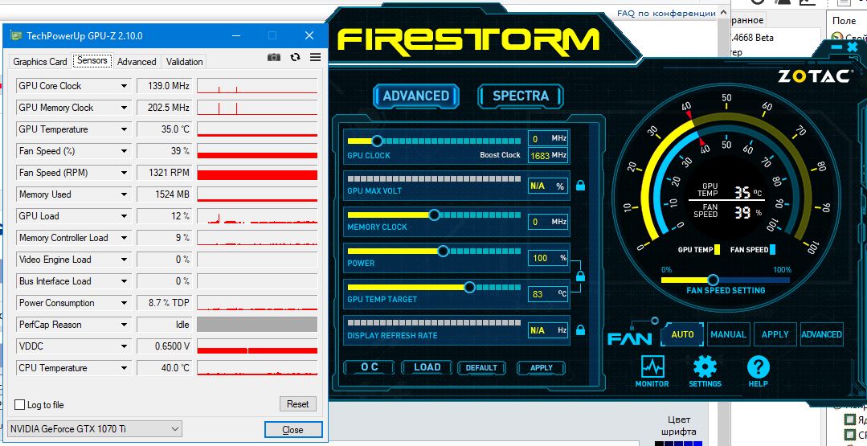Image resolution: width=867 pixels, height=446 pixels.
Task: Open the Validation tab
Action: click(184, 62)
